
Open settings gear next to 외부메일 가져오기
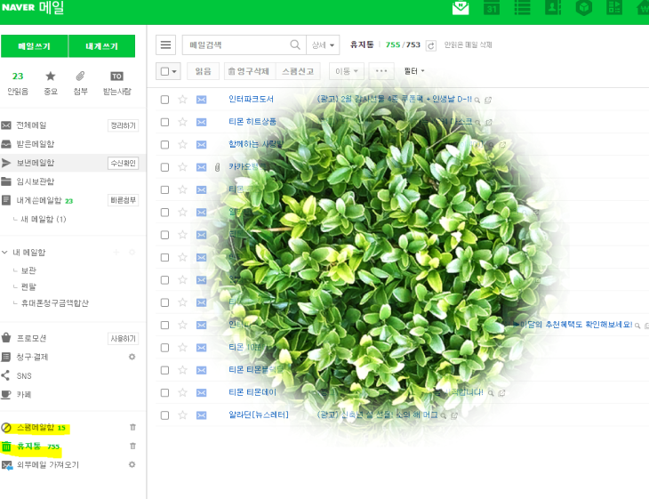[x=132, y=464]
